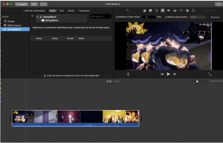
Task: Open the rolling shutter Medio dropdown
Action: 197,17
